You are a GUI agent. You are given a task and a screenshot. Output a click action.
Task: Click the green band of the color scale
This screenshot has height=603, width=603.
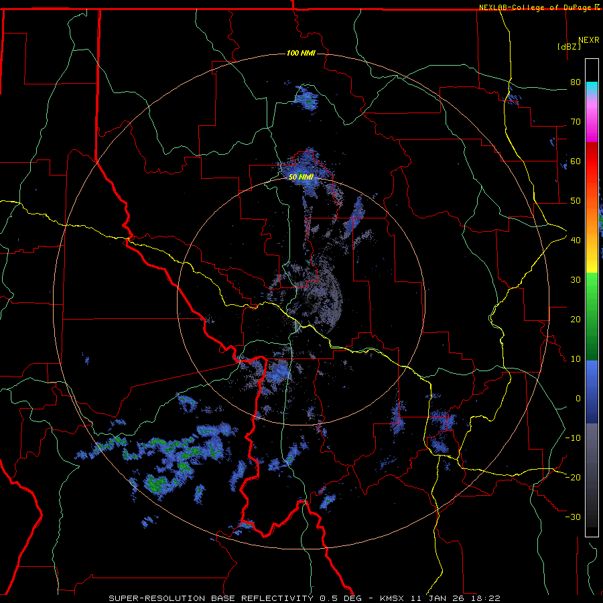pyautogui.click(x=592, y=316)
